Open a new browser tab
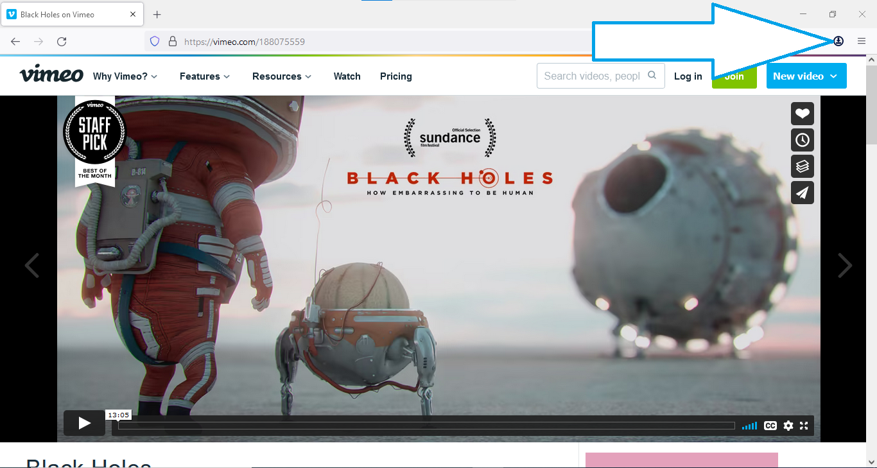877x468 pixels. click(157, 14)
